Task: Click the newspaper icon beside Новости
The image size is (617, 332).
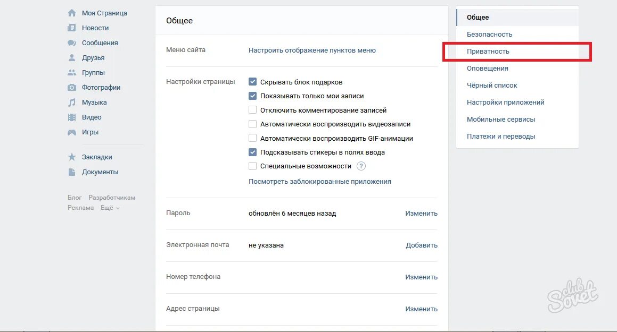Action: coord(72,28)
